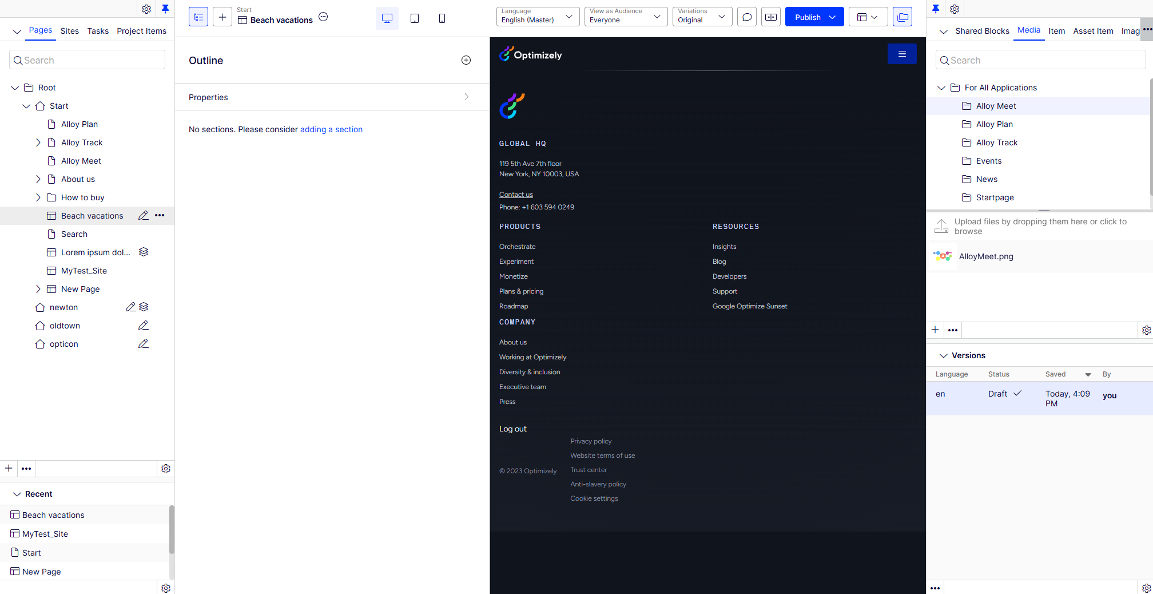This screenshot has height=594, width=1153.
Task: Click the Publish button
Action: tap(808, 17)
